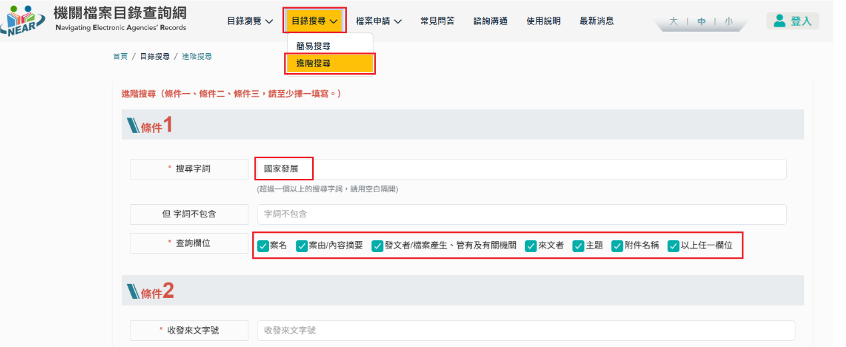The height and width of the screenshot is (347, 846).
Task: Toggle the 以上任一欄位 checkbox
Action: [673, 246]
